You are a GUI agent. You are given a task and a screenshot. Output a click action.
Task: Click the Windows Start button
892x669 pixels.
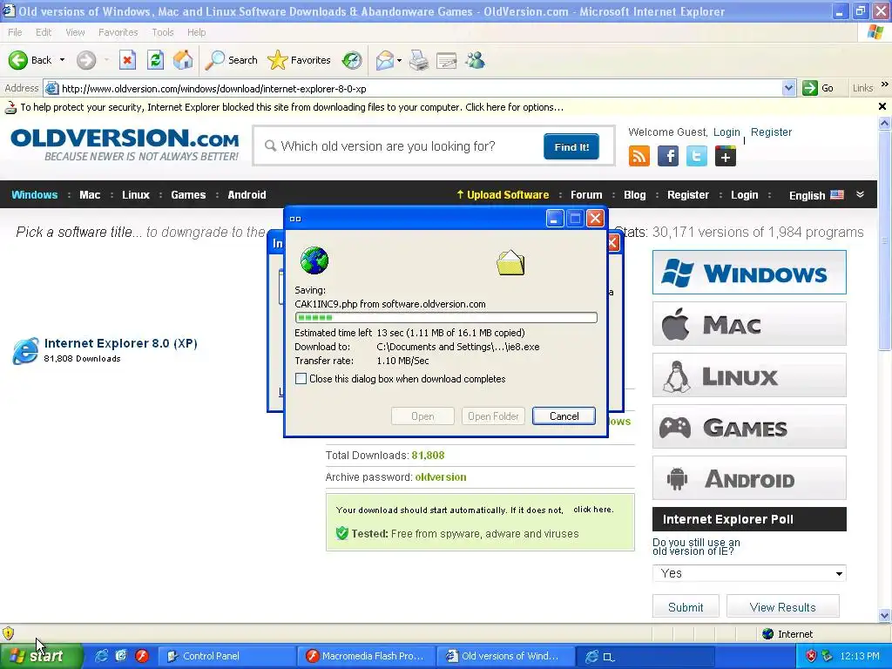[41, 656]
